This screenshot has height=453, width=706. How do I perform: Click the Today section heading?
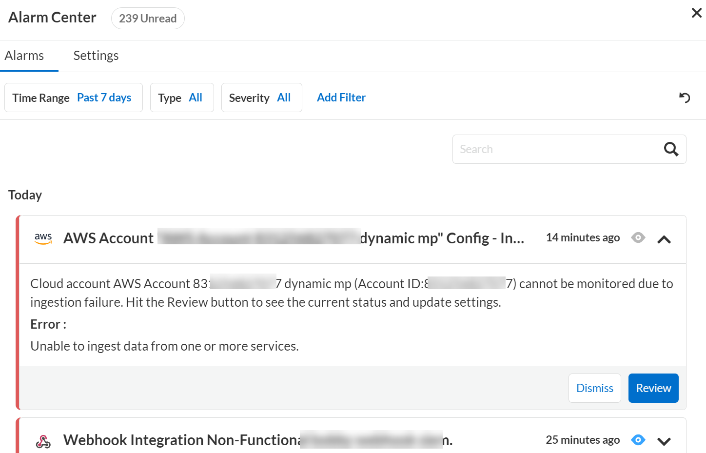click(x=25, y=195)
